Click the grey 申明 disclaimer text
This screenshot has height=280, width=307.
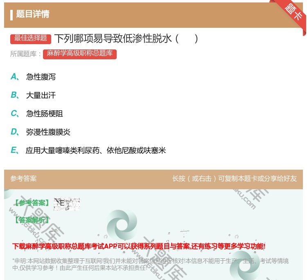pos(150,264)
